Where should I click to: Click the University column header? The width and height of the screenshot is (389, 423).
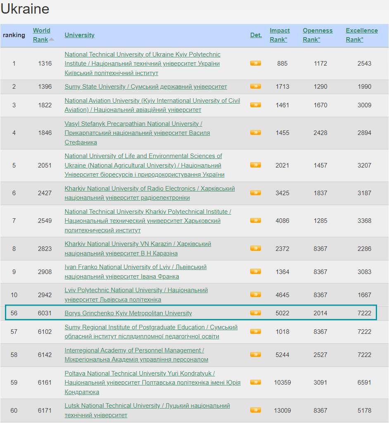79,35
